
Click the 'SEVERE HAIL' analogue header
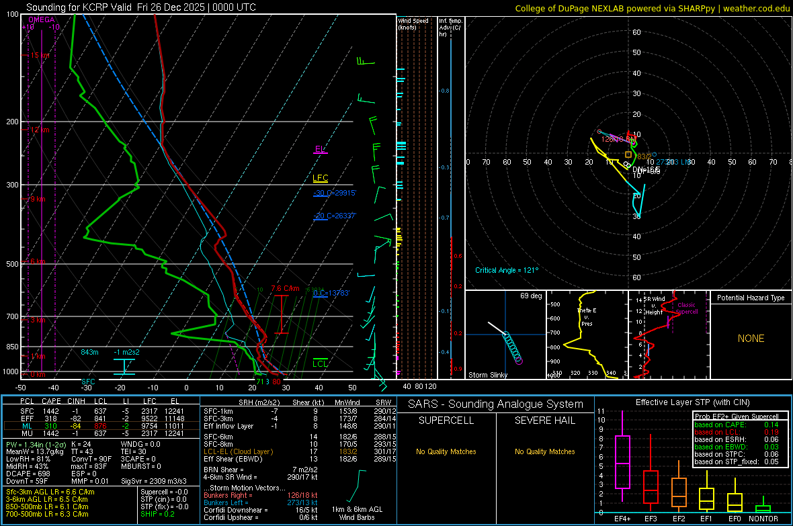click(544, 421)
